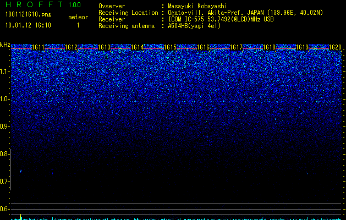Click the 0.9 kHz axis label

click(x=4, y=127)
